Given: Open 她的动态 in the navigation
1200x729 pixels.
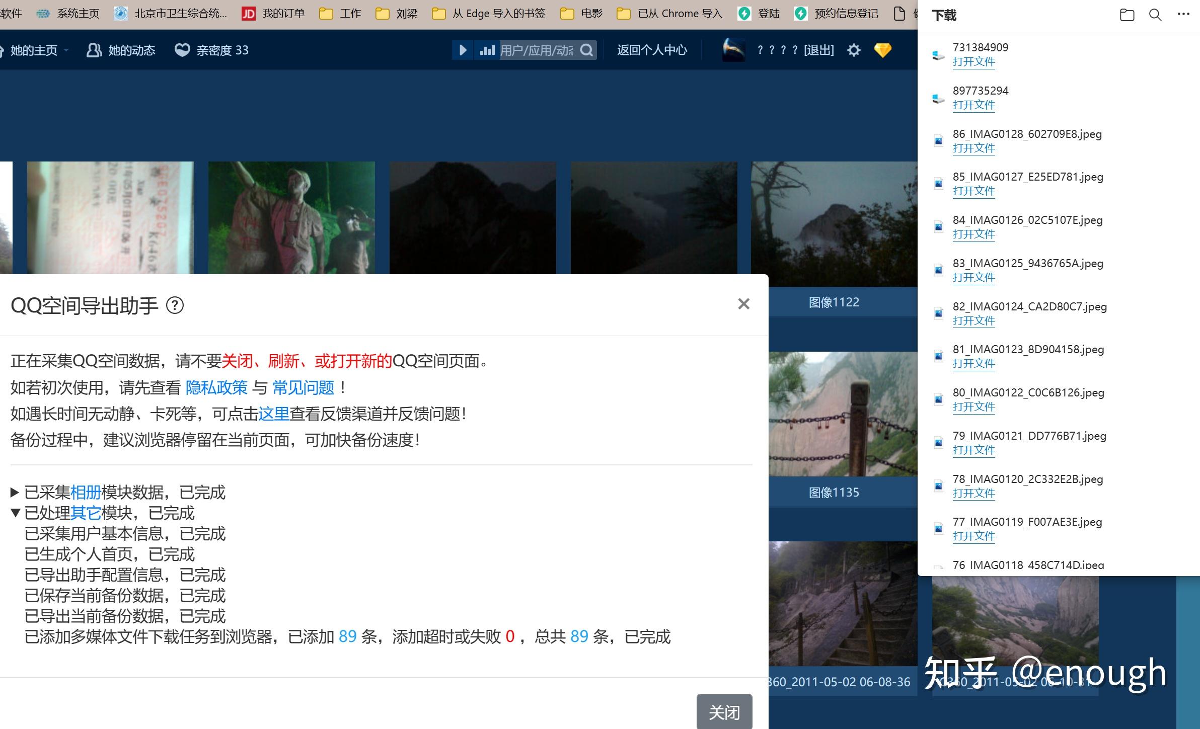Looking at the screenshot, I should (121, 50).
